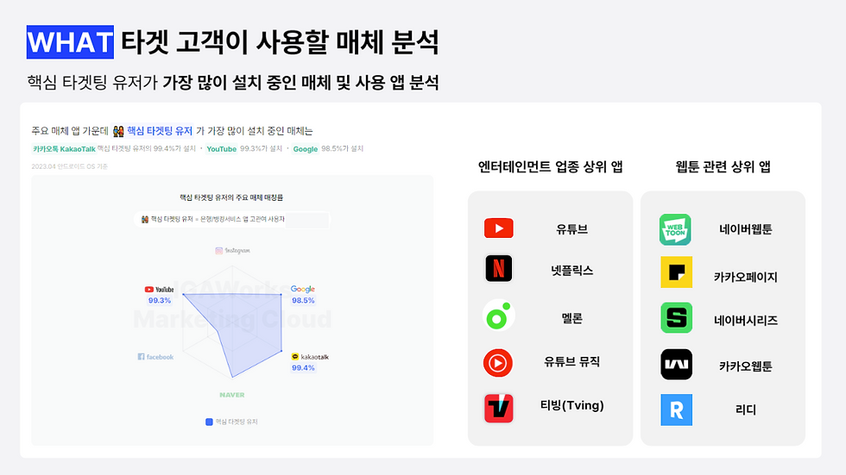This screenshot has height=475, width=846.
Task: Click the Naver Series app icon
Action: tap(677, 318)
